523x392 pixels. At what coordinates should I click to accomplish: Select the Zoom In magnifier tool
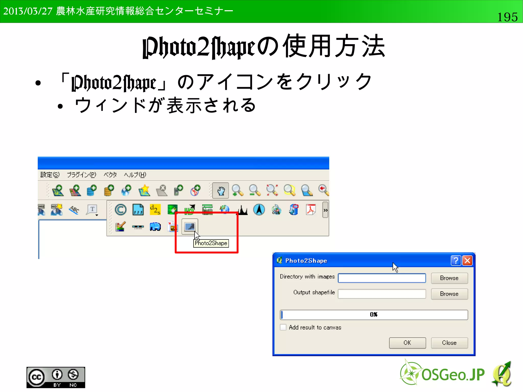pyautogui.click(x=238, y=190)
